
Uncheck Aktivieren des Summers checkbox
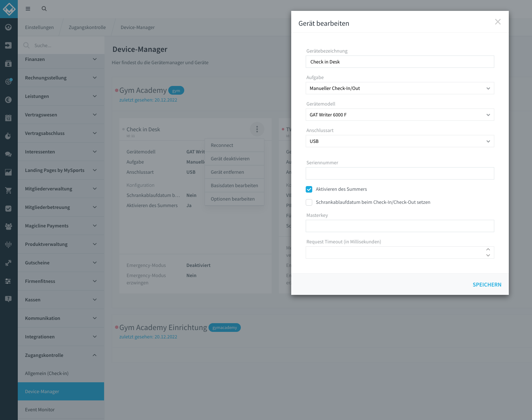[309, 189]
